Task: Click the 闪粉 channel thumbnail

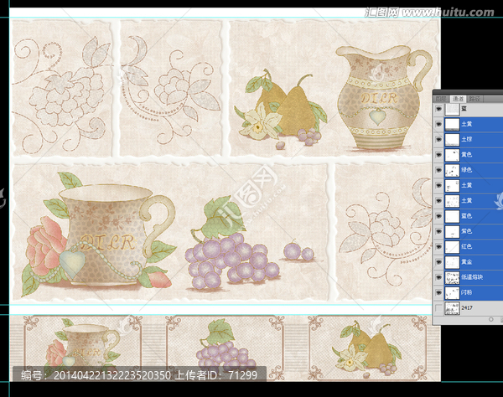Action: pyautogui.click(x=452, y=293)
